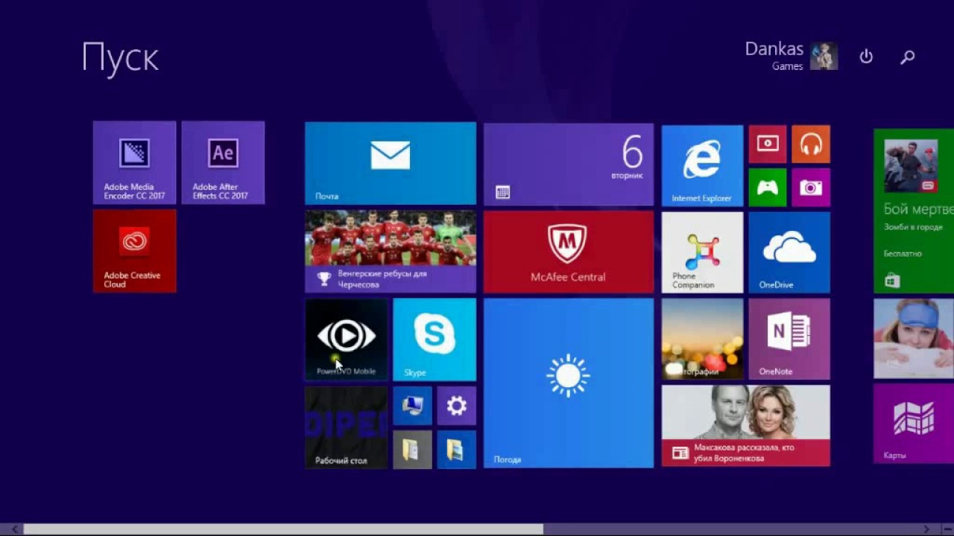The height and width of the screenshot is (536, 954).
Task: Click the horizontal scrollbar right arrow
Action: pos(927,529)
